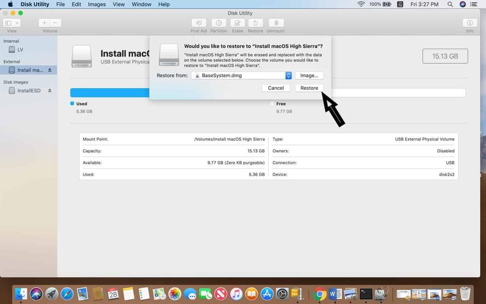This screenshot has height=304, width=486.
Task: Launch Google Chrome from the Dock
Action: tap(319, 294)
